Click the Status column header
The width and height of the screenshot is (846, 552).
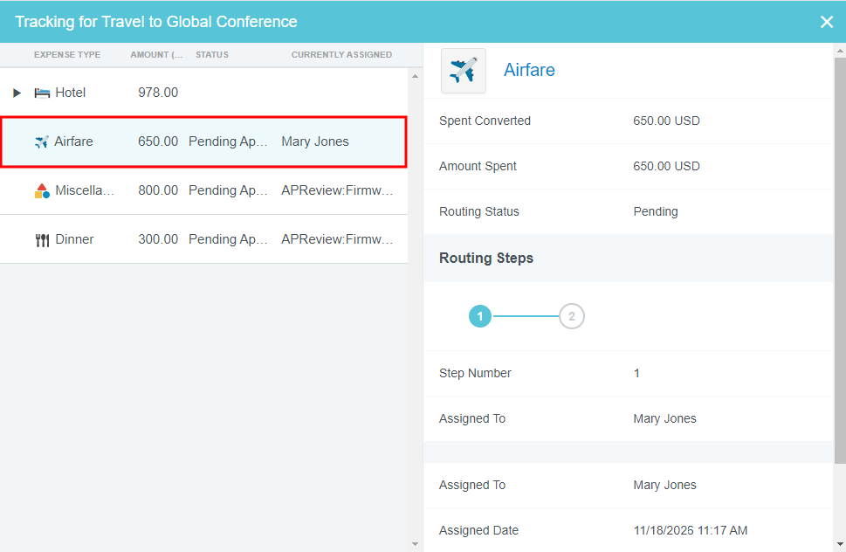click(x=212, y=55)
